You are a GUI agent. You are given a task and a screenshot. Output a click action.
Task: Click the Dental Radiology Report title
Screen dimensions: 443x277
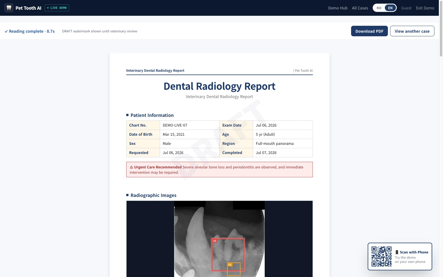click(219, 86)
